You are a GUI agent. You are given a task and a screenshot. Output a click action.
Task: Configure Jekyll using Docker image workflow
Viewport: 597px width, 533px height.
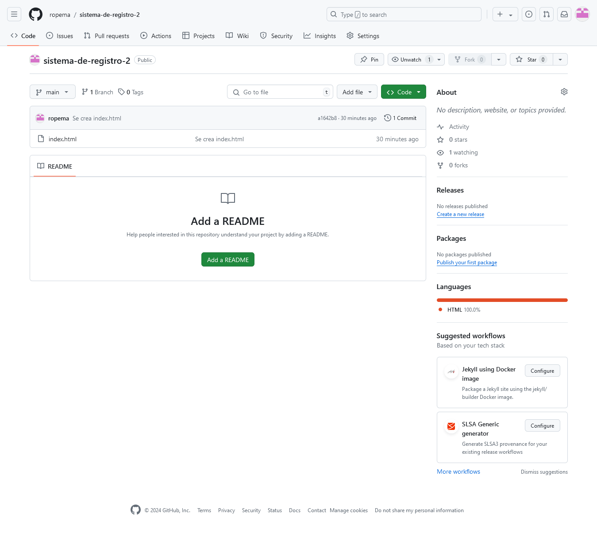pyautogui.click(x=543, y=371)
